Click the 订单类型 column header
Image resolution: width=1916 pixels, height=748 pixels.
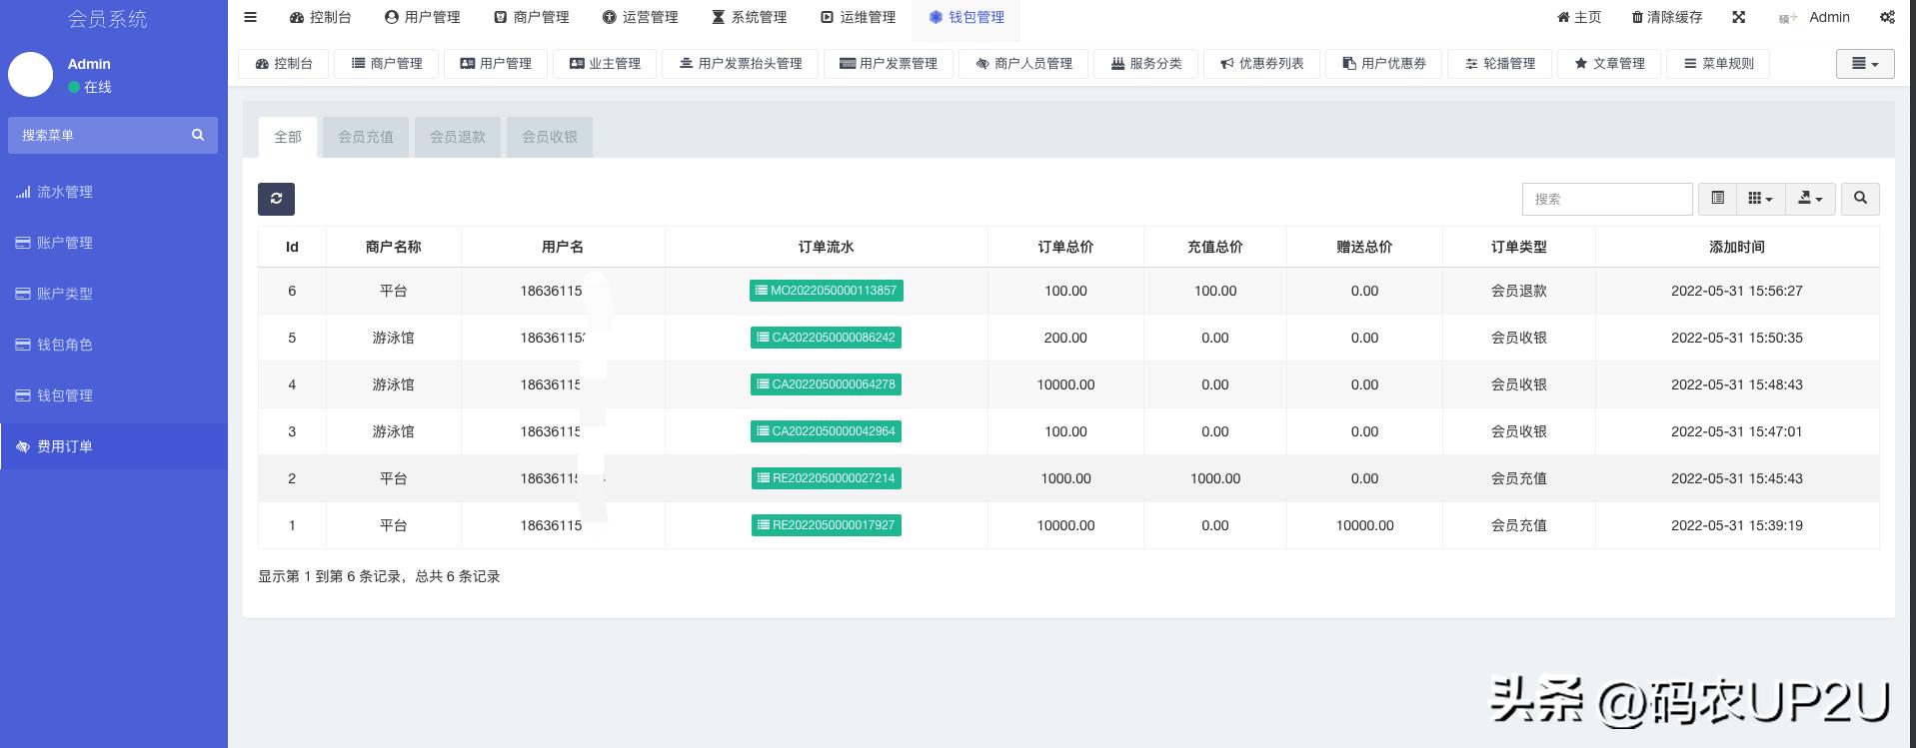point(1519,247)
